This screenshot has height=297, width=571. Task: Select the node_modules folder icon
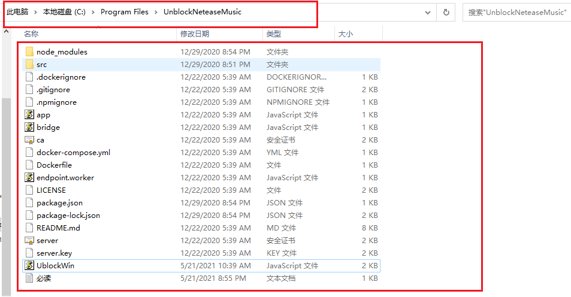(x=29, y=52)
